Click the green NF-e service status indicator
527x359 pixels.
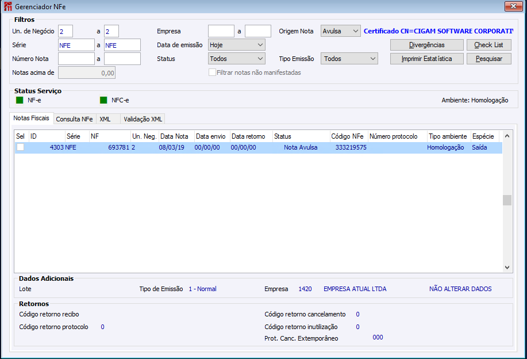(20, 100)
